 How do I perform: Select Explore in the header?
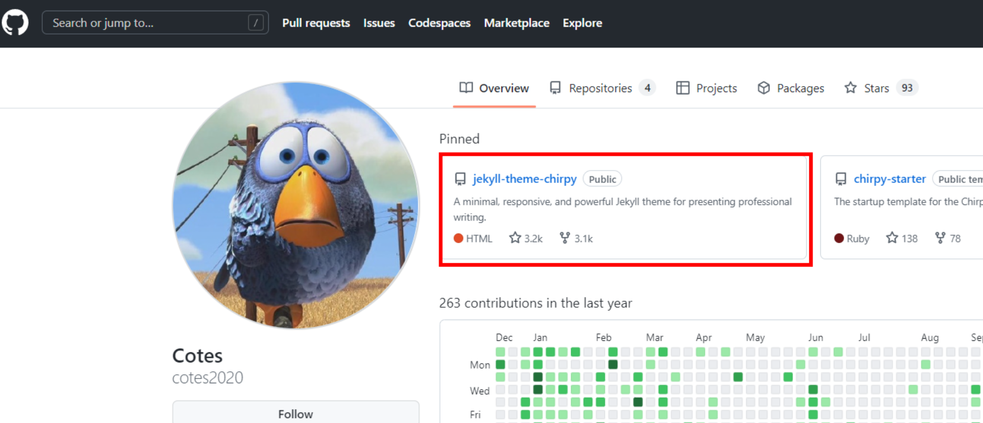tap(582, 23)
